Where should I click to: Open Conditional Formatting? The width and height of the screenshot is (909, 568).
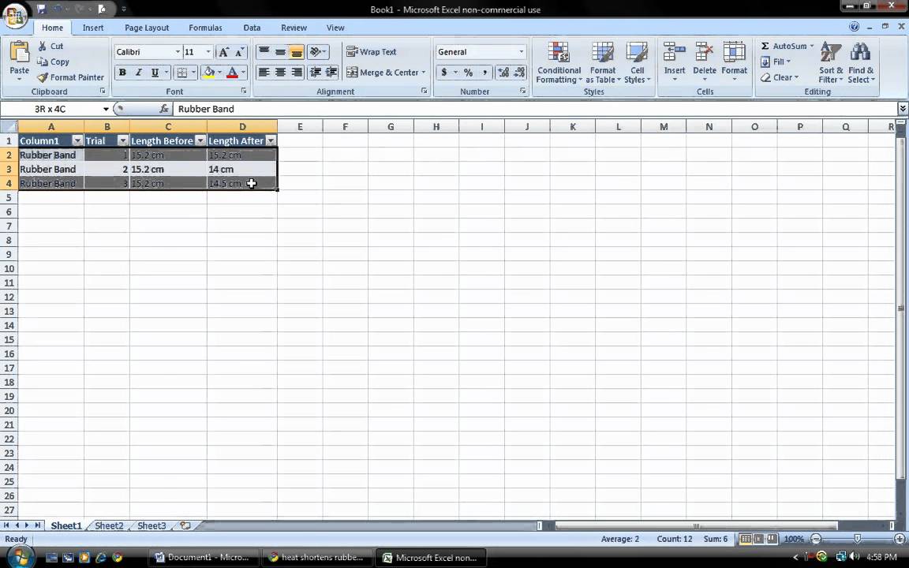[559, 62]
